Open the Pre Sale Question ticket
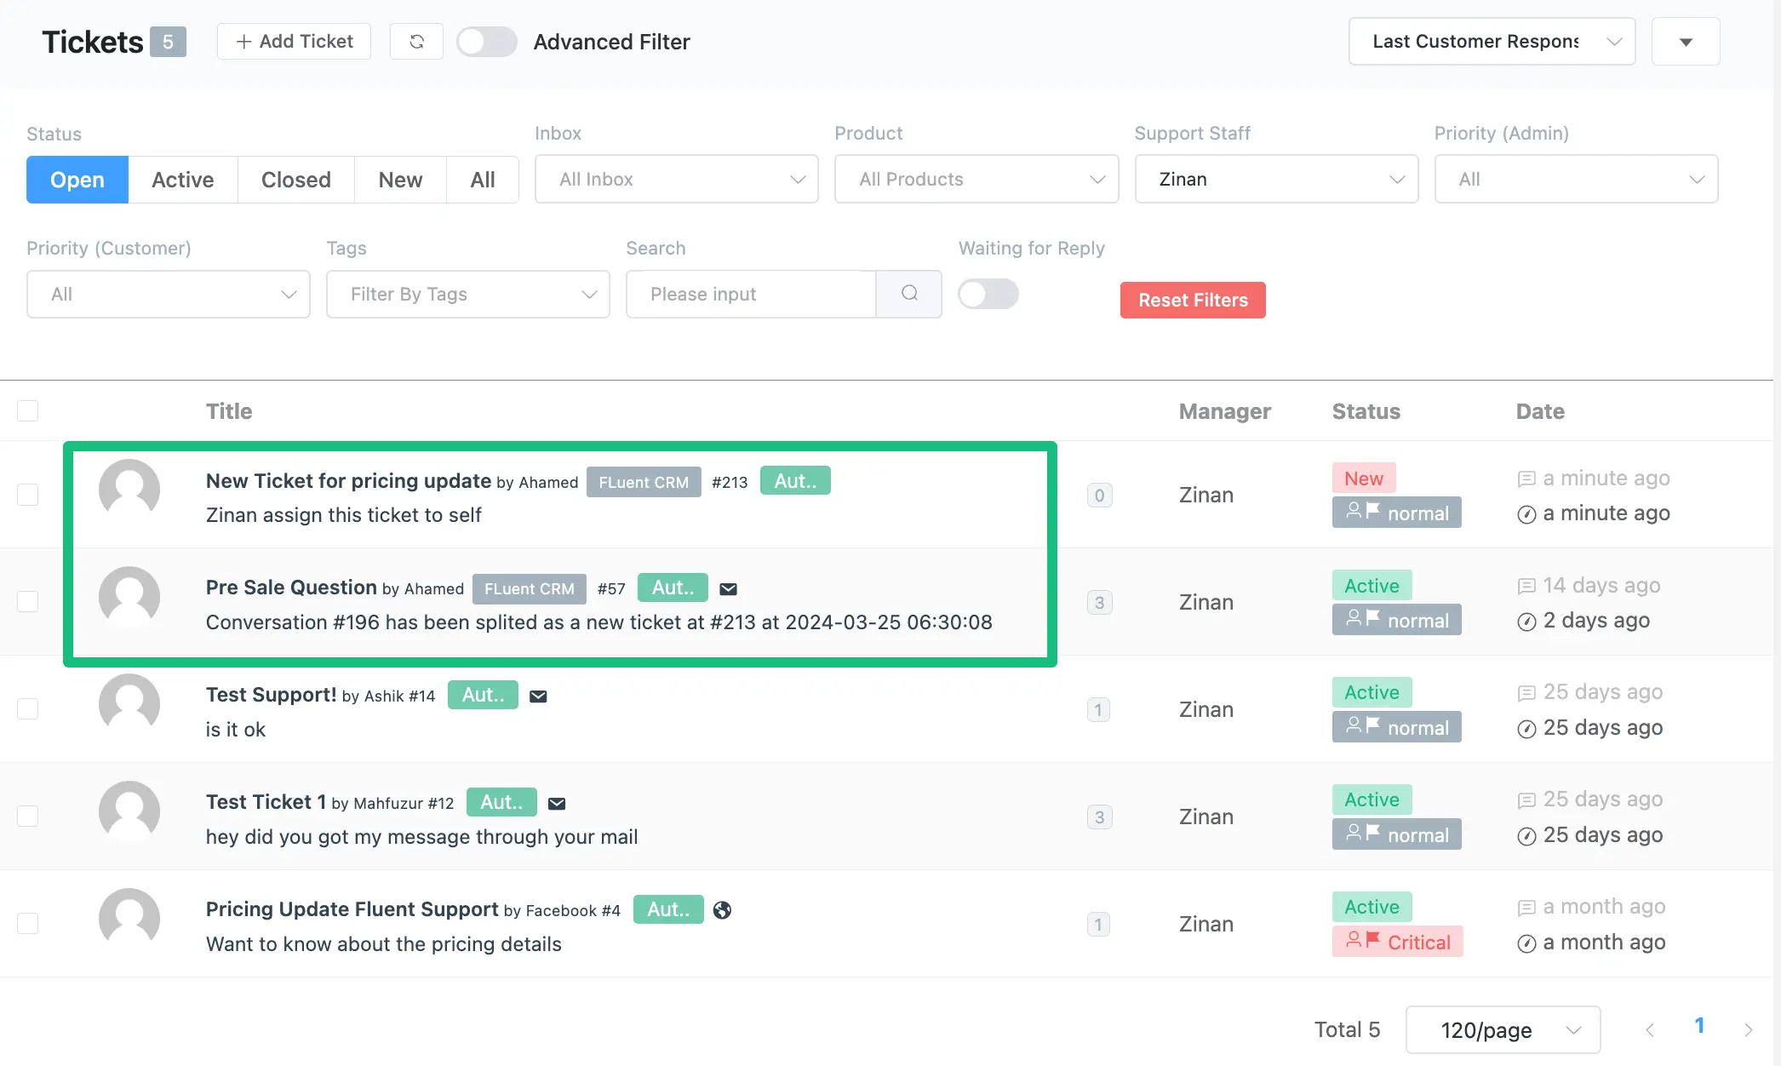Viewport: 1781px width, 1066px height. point(291,587)
